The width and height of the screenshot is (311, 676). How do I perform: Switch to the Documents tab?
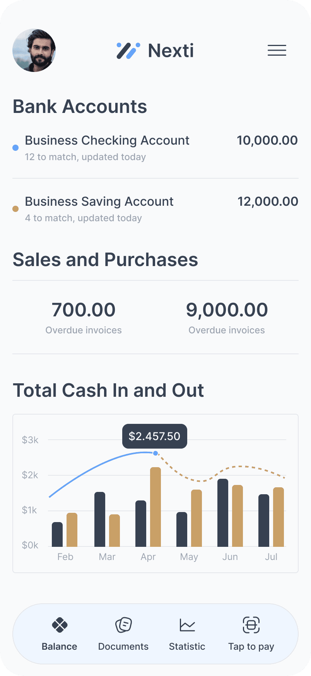[123, 634]
